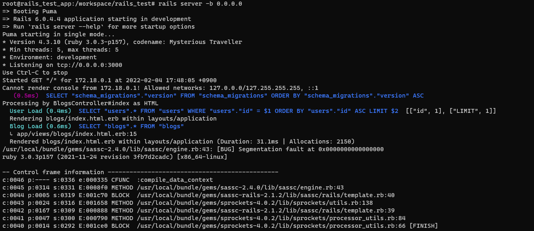
Task: Select the '-- Control frame information' header
Action: coord(140,172)
